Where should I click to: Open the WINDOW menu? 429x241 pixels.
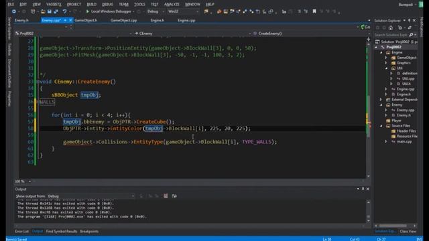tap(192, 5)
